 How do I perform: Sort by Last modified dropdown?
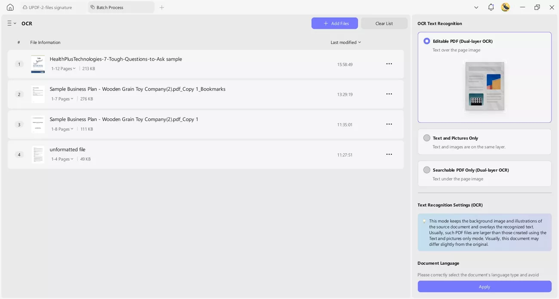346,42
